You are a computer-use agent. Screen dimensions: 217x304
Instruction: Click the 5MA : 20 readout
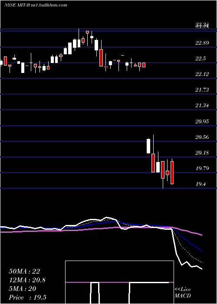pos(23,289)
